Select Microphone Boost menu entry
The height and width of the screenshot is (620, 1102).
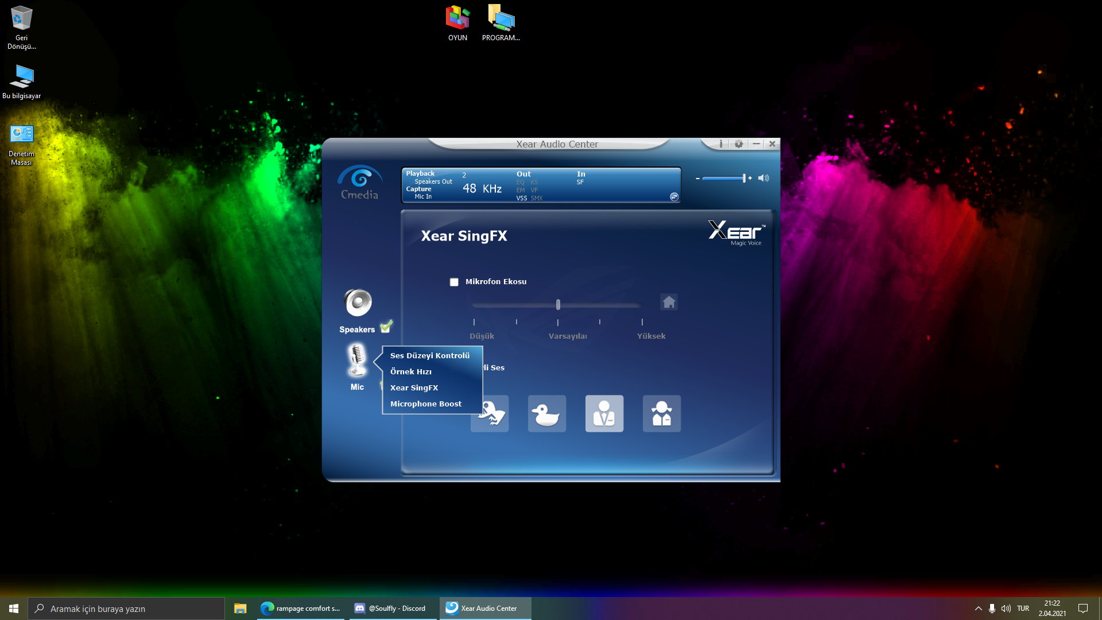[425, 404]
